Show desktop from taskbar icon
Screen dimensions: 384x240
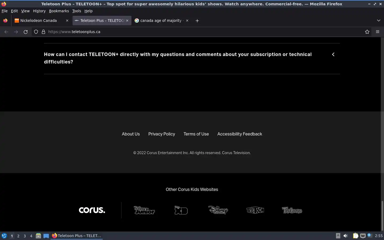tap(46, 236)
